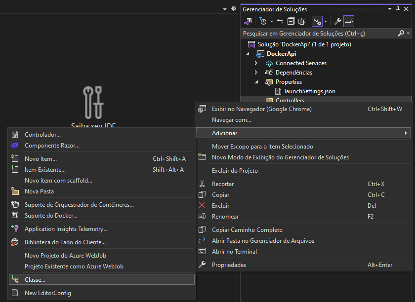This screenshot has height=302, width=415.
Task: Select Novo item com scaffold...
Action: coord(102,180)
